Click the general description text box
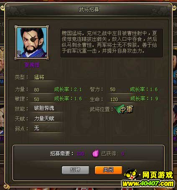This screenshot has height=190, width=177. (112, 43)
